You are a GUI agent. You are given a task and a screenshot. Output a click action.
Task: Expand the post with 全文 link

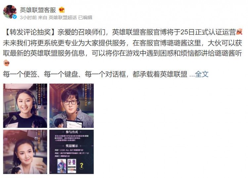pyautogui.click(x=202, y=74)
